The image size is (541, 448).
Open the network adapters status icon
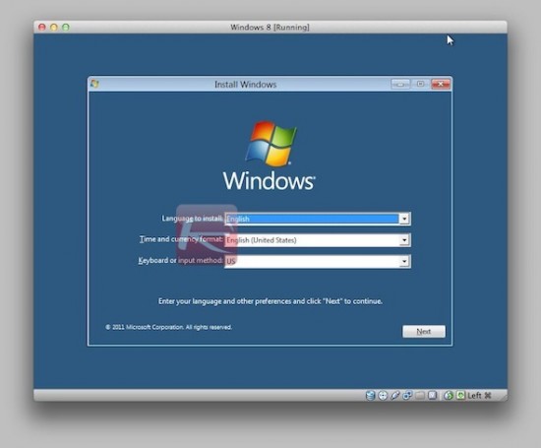click(407, 395)
